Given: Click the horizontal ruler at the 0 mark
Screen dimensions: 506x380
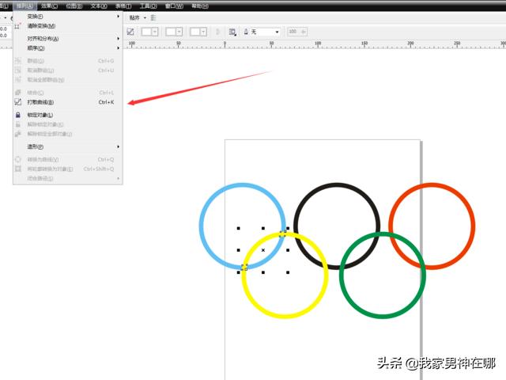Looking at the screenshot, I should (225, 44).
